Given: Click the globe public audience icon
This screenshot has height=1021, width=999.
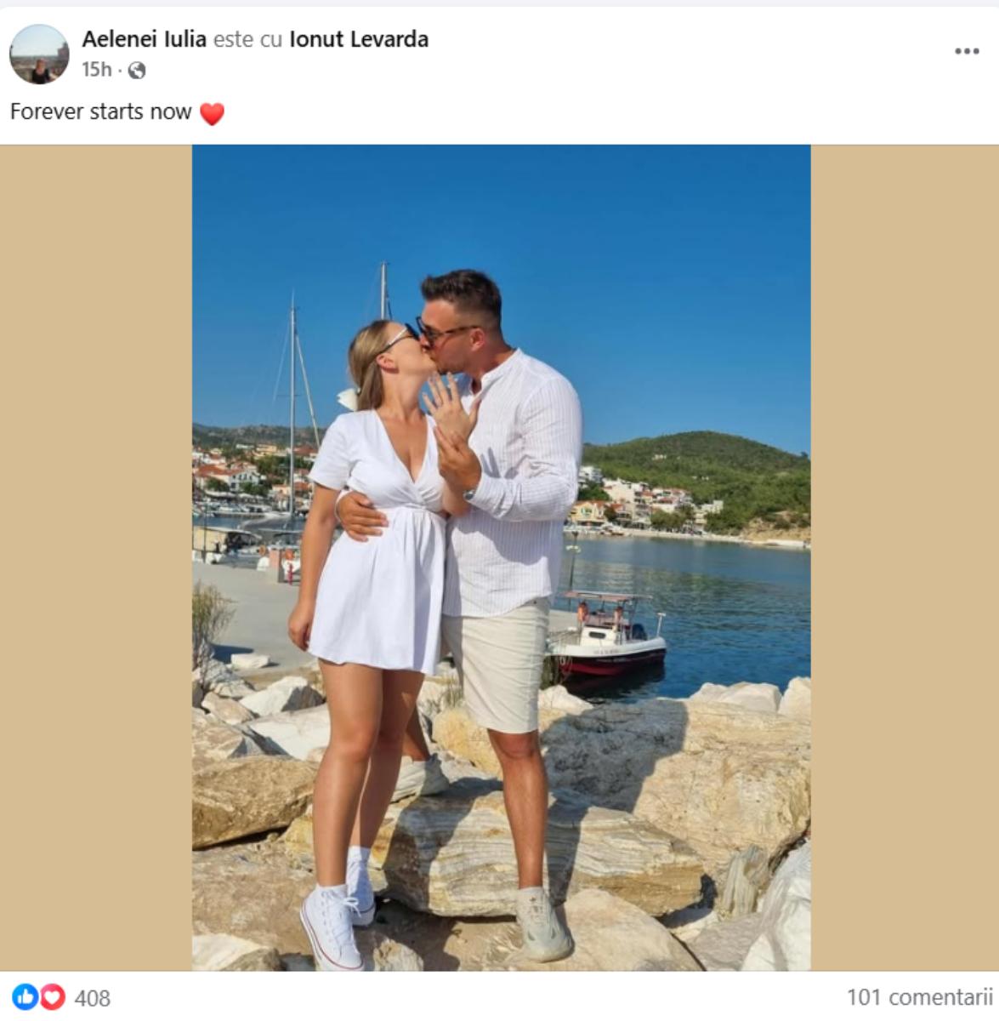Looking at the screenshot, I should click(x=137, y=71).
